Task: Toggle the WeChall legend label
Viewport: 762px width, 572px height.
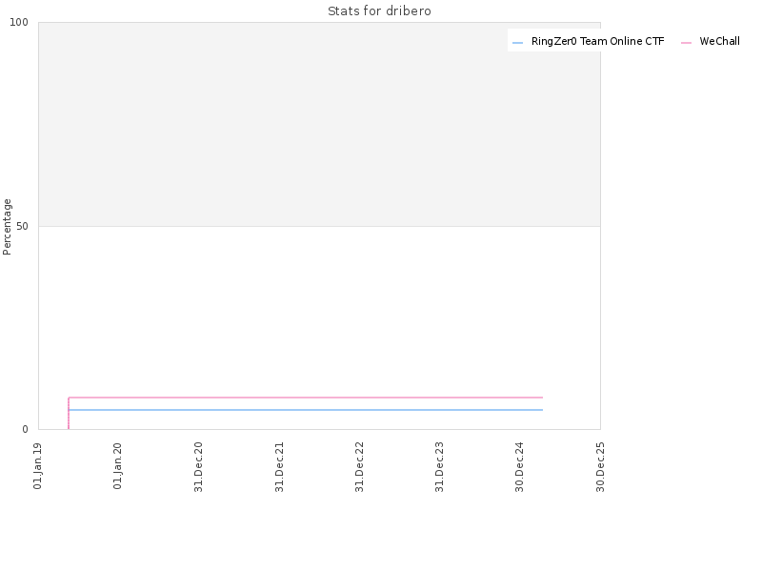Action: click(x=720, y=41)
